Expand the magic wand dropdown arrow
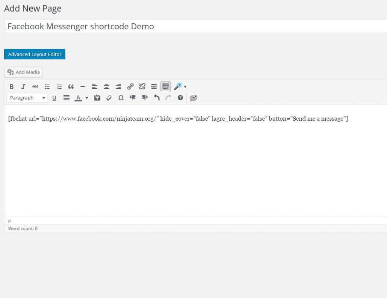This screenshot has height=298, width=387. click(185, 87)
